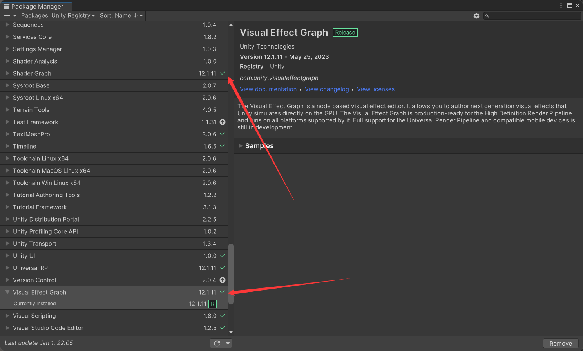Click the update-available arrow icon for Test Framework
583x351 pixels.
223,122
